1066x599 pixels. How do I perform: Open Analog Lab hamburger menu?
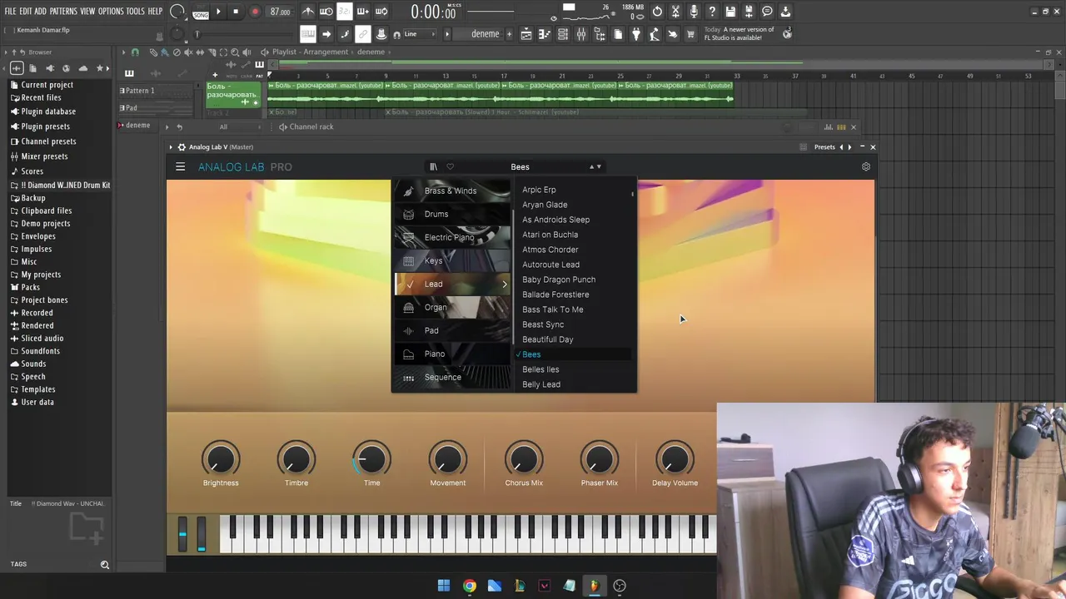click(x=180, y=166)
